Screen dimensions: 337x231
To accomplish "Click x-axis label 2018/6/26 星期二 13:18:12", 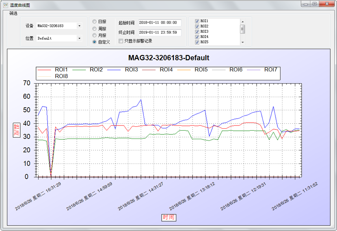I will [192, 196].
